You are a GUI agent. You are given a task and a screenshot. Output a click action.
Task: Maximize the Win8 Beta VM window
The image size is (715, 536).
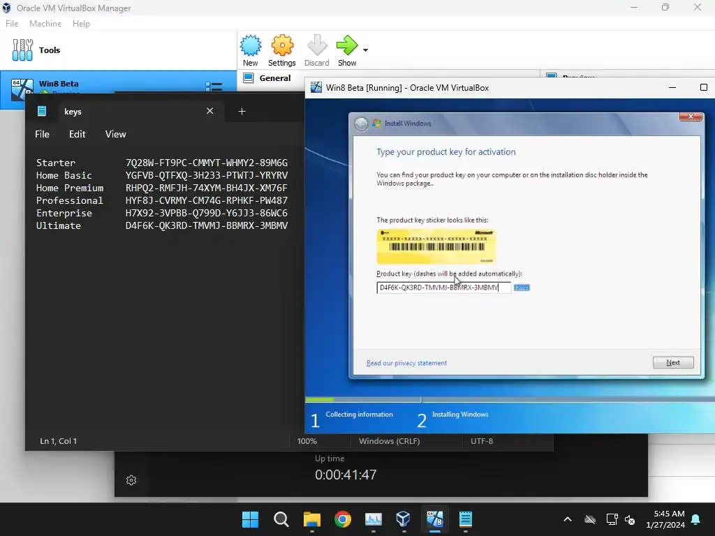point(704,87)
